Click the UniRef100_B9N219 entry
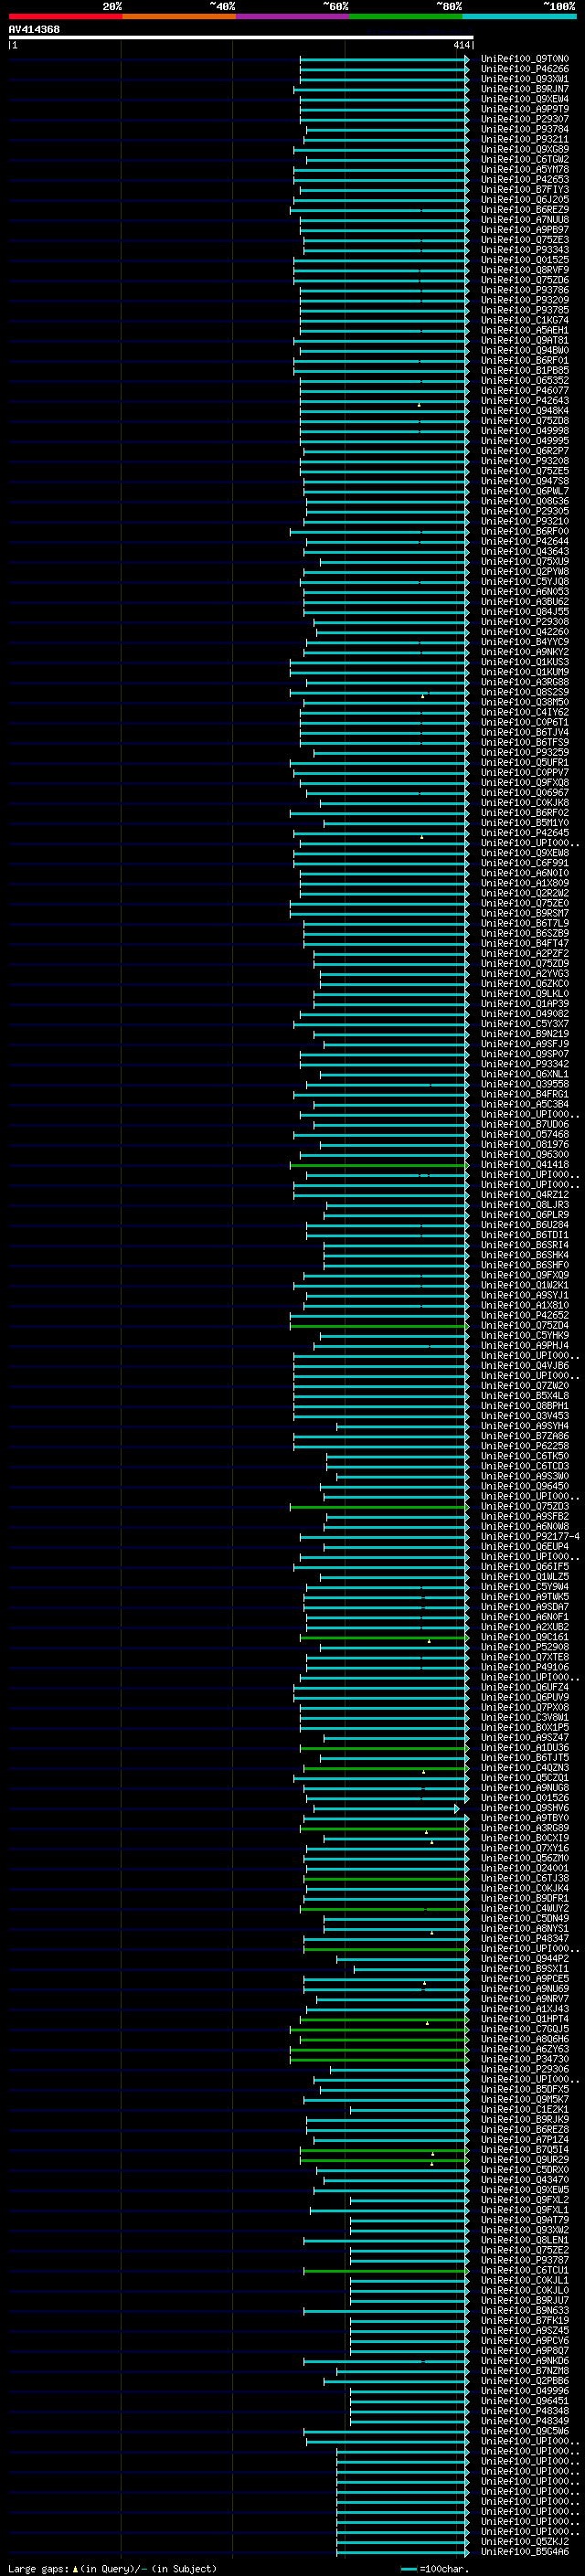585x2576 pixels. pos(525,1034)
